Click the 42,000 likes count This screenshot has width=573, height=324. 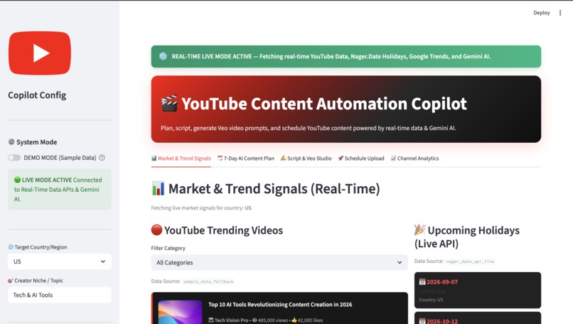[310, 320]
